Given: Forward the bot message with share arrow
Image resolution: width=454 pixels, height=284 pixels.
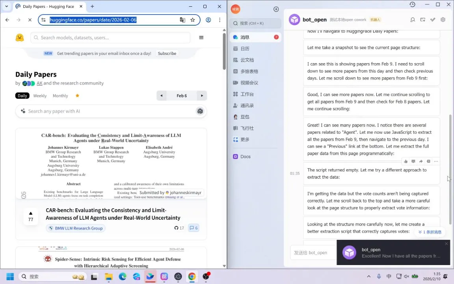Looking at the screenshot, I should point(421,161).
